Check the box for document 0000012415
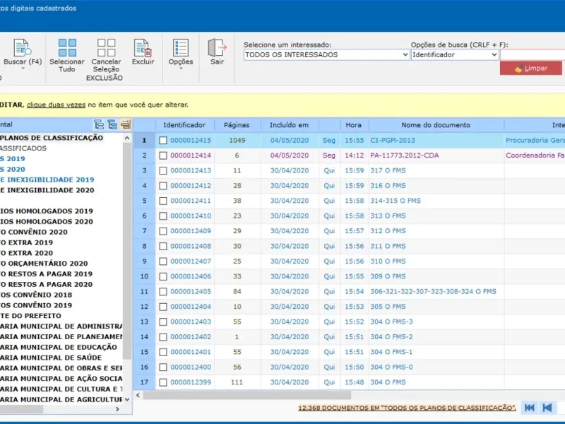 [163, 141]
